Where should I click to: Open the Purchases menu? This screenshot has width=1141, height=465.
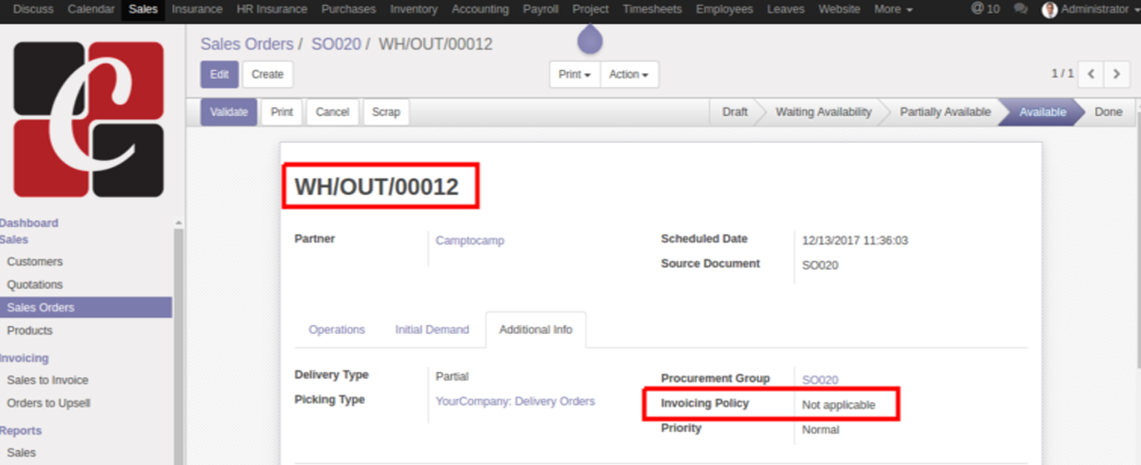[x=348, y=9]
